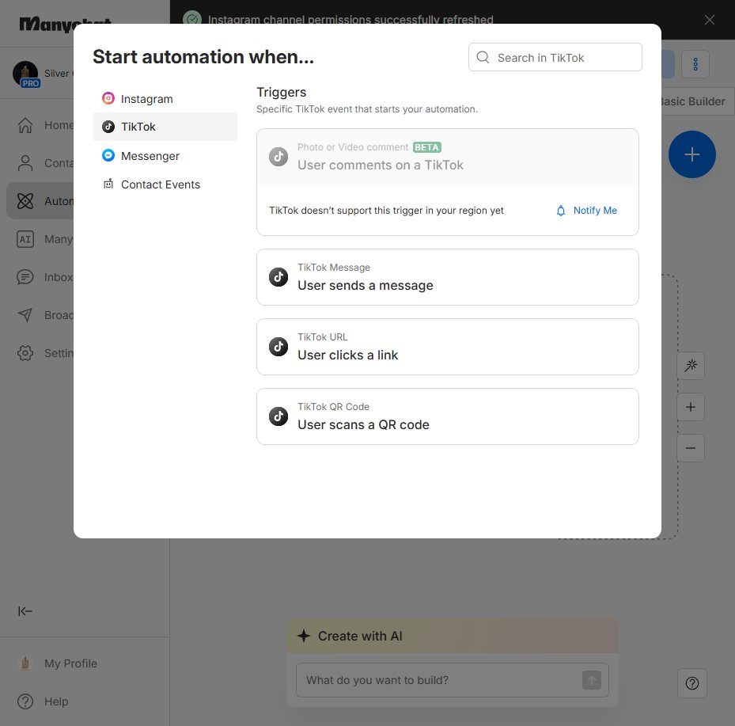Click the disabled User comments on a TikTok card
This screenshot has width=735, height=726.
coord(448,157)
